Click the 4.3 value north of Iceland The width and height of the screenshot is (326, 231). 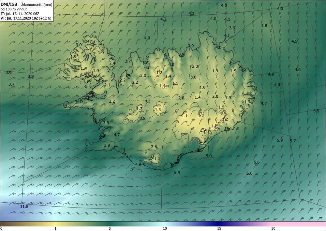191,13
